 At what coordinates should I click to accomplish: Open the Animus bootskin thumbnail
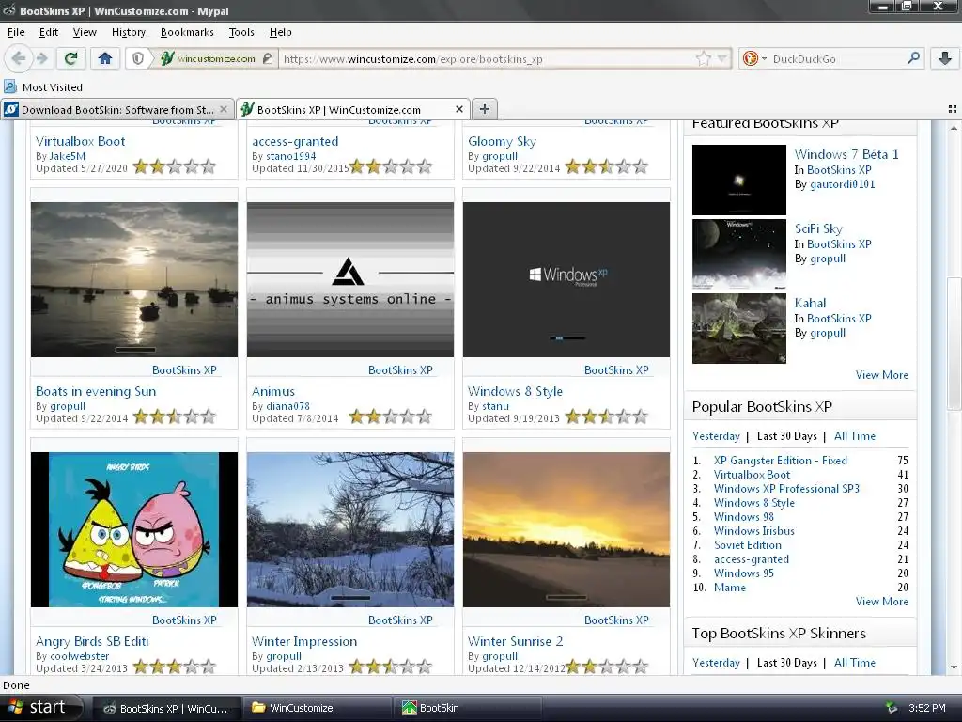coord(350,279)
